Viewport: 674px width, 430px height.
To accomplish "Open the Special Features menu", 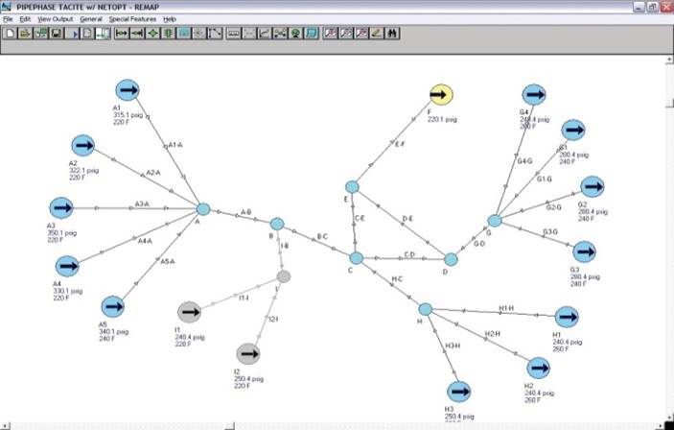I will [x=132, y=19].
